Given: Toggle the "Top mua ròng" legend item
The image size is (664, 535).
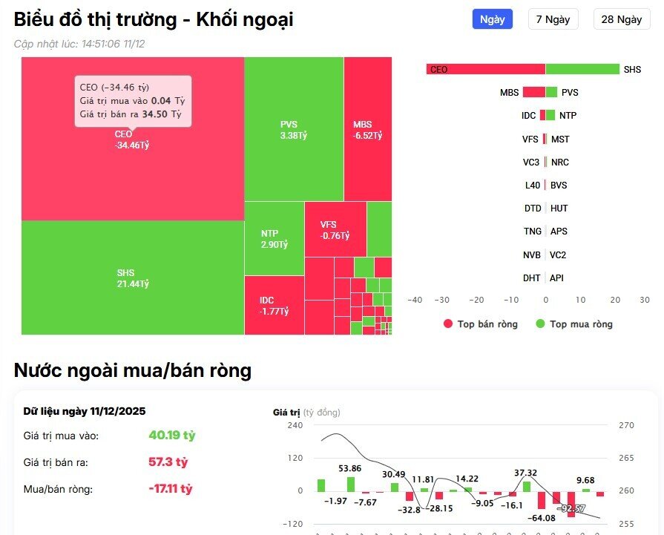Looking at the screenshot, I should pyautogui.click(x=583, y=324).
